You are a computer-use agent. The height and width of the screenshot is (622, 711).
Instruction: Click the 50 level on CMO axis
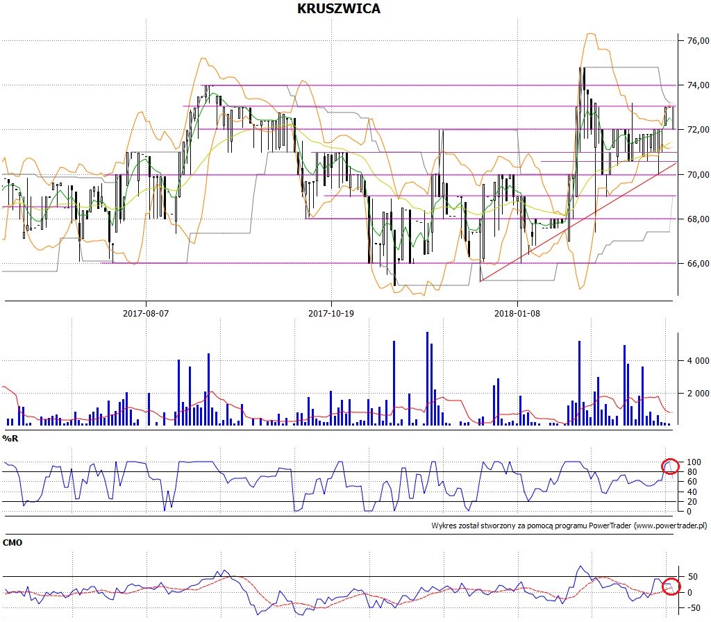click(693, 577)
